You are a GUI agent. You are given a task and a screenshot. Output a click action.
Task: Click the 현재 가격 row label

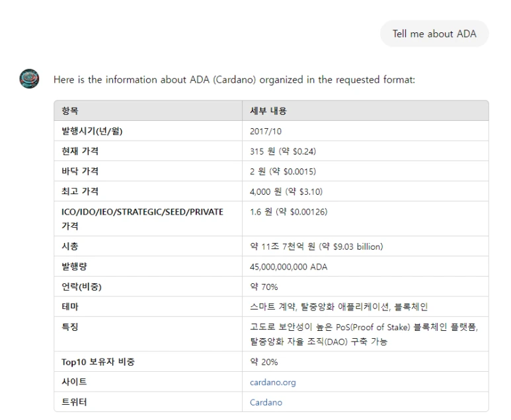(x=80, y=151)
